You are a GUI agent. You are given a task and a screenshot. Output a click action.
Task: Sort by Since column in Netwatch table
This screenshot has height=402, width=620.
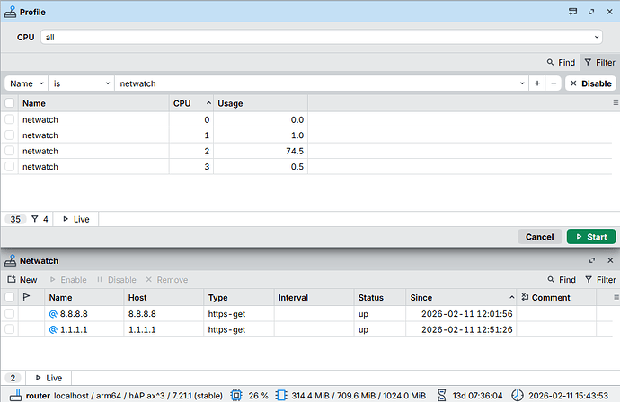[461, 297]
